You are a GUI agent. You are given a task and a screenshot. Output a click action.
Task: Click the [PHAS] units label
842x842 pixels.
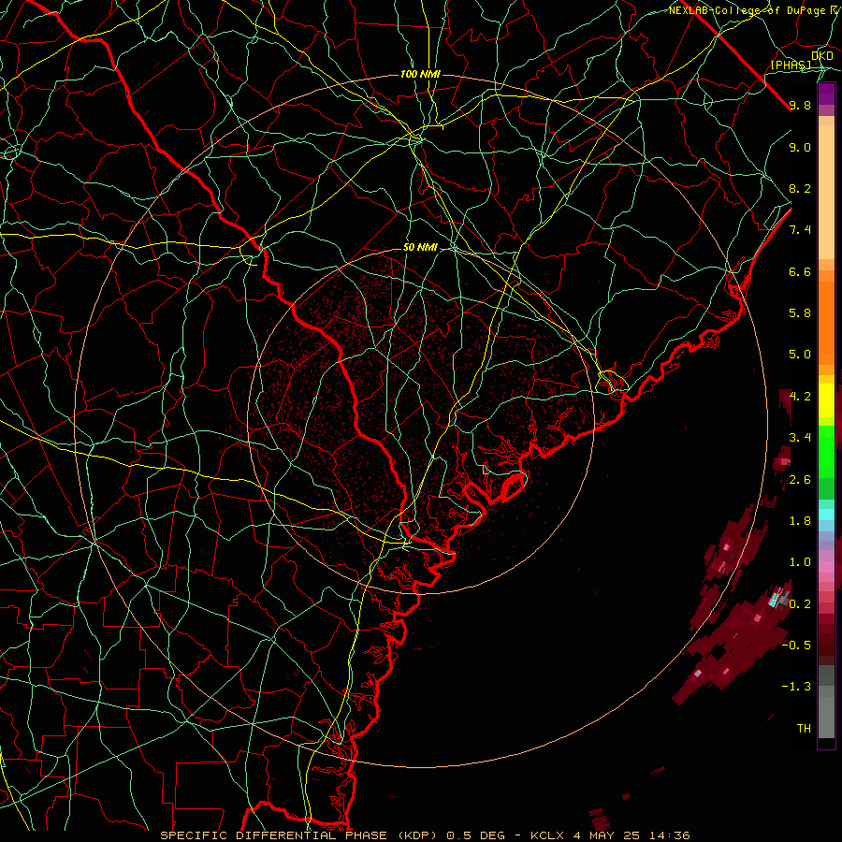coord(791,65)
